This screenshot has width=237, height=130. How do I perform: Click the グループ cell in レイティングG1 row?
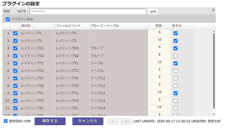click(118, 48)
